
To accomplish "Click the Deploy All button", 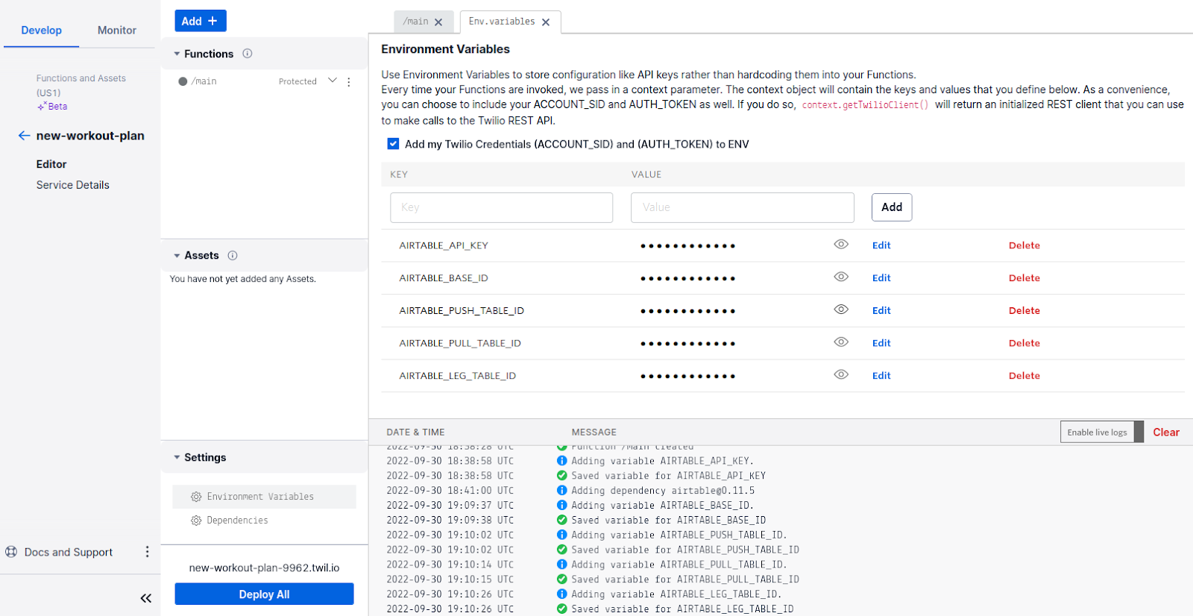I will [x=264, y=594].
